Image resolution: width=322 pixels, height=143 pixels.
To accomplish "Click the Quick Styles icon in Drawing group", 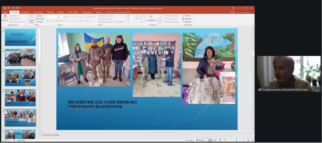I will (160, 18).
